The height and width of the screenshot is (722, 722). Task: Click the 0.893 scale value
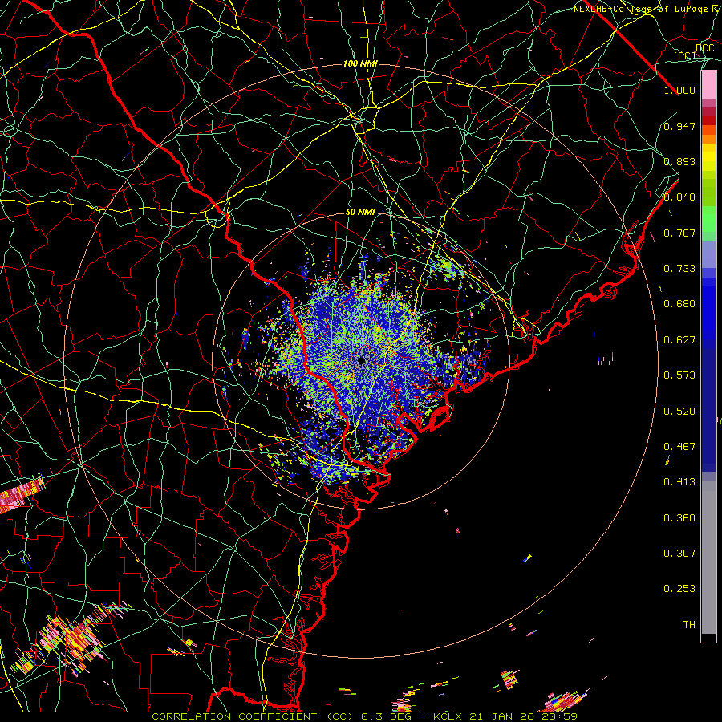click(679, 161)
